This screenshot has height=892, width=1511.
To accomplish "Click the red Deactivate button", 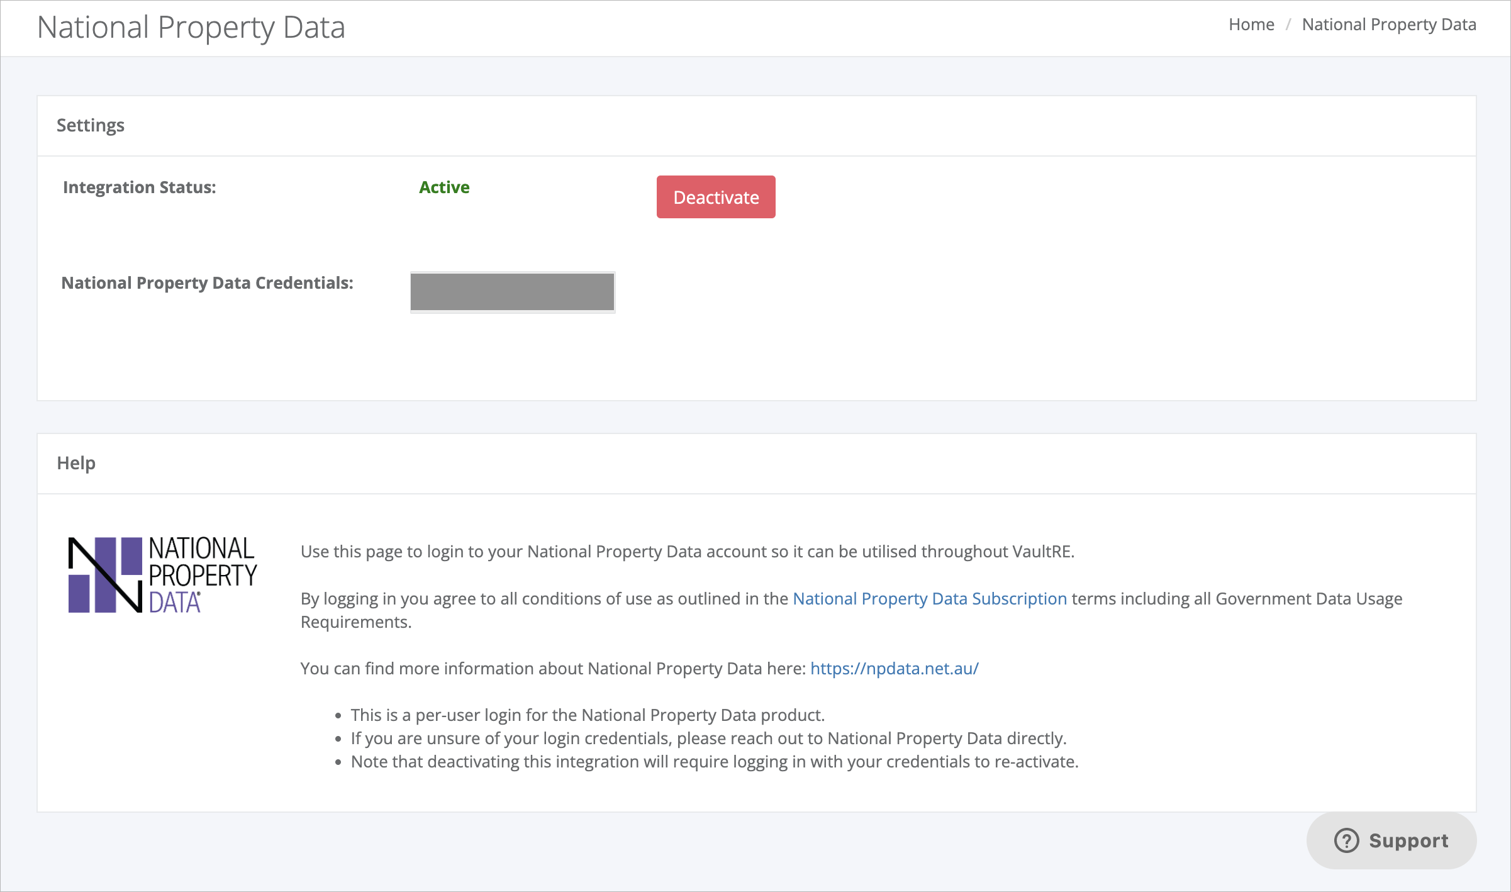I will point(716,197).
